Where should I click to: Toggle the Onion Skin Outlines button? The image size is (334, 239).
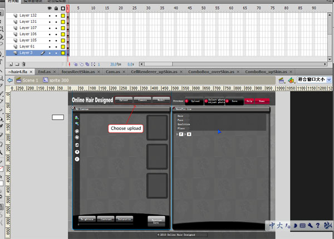[82, 64]
